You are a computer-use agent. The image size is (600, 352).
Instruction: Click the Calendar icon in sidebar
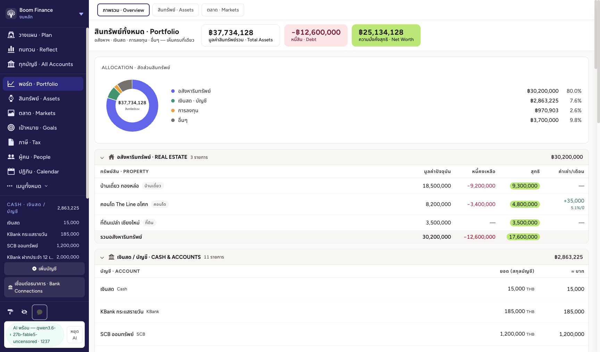[11, 171]
